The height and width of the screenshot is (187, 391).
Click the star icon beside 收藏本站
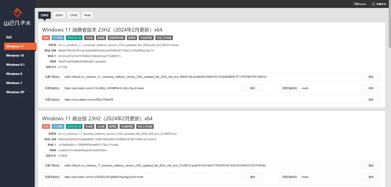click(x=373, y=4)
